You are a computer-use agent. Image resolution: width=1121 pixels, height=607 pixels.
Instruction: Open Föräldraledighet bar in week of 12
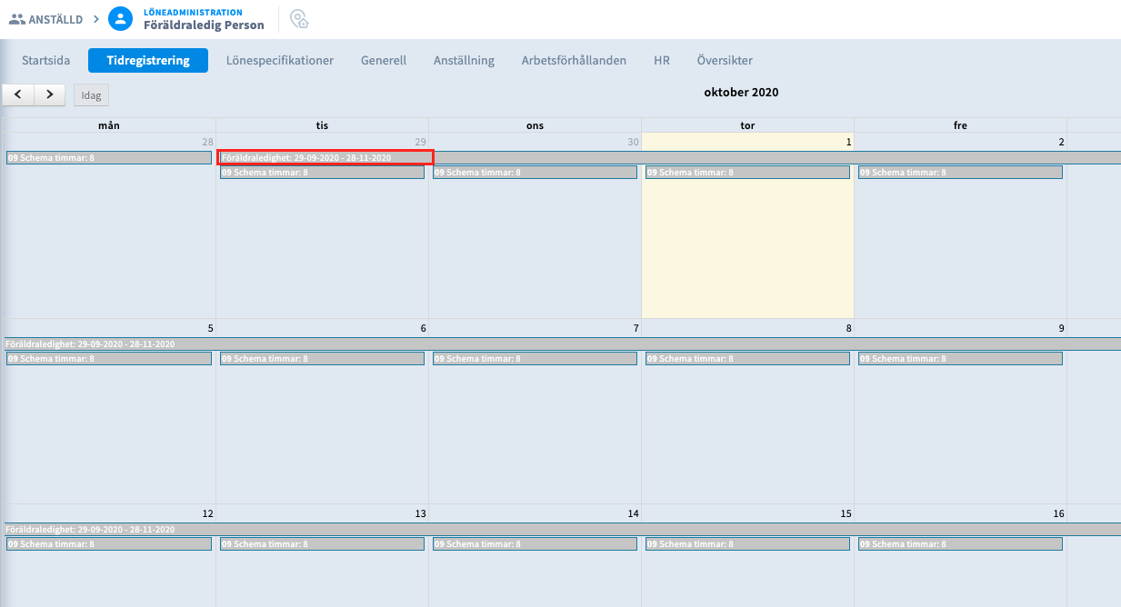pos(562,529)
